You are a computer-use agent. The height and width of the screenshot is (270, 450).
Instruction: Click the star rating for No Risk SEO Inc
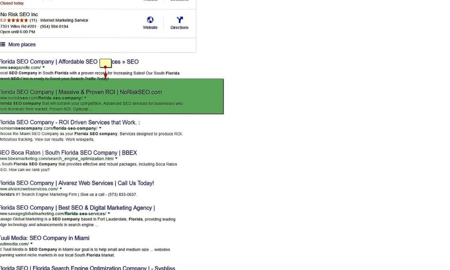(x=18, y=20)
